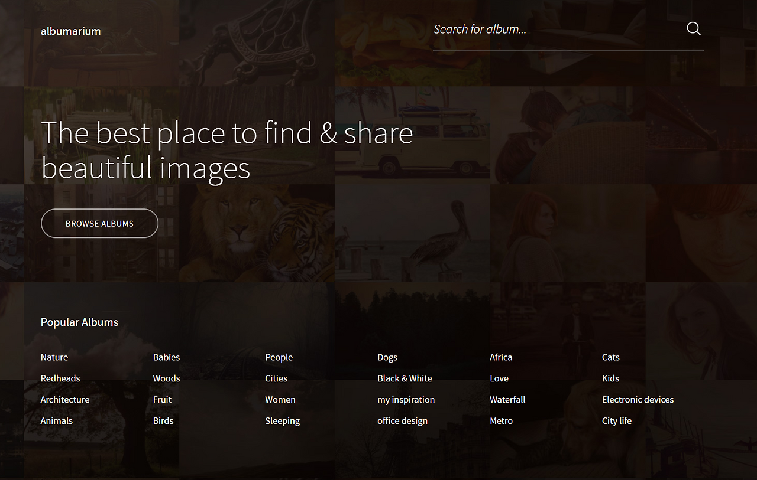Select the Black & White album

405,378
